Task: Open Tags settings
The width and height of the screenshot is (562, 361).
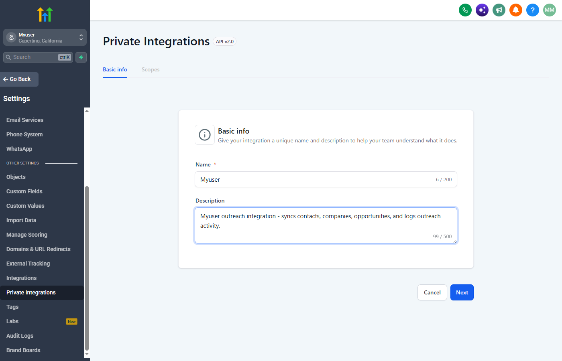Action: point(12,307)
